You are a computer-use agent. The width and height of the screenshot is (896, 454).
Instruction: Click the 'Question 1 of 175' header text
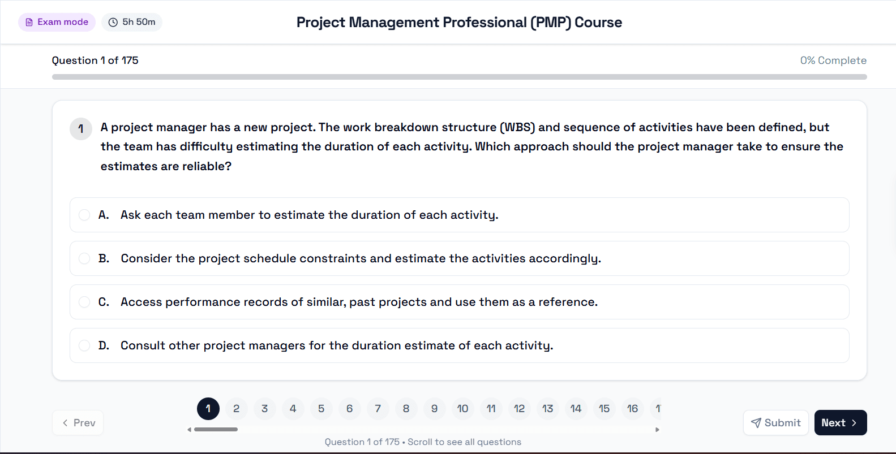95,60
